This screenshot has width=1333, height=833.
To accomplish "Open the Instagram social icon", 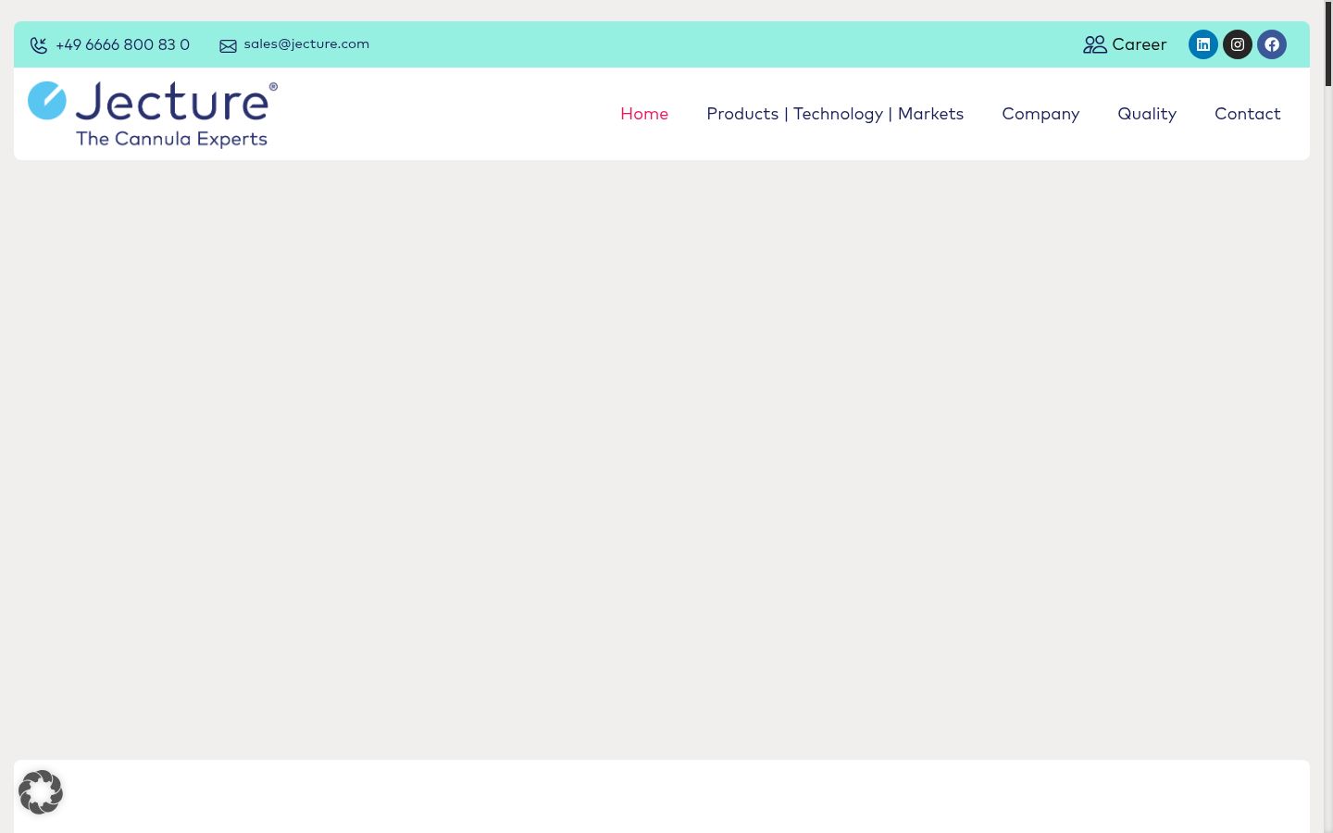I will [x=1238, y=44].
